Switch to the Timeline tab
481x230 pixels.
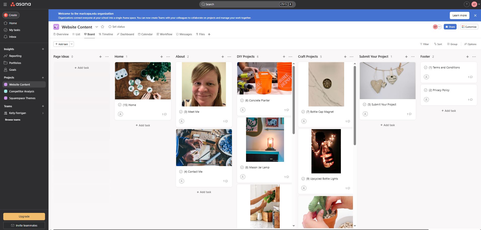click(x=106, y=34)
